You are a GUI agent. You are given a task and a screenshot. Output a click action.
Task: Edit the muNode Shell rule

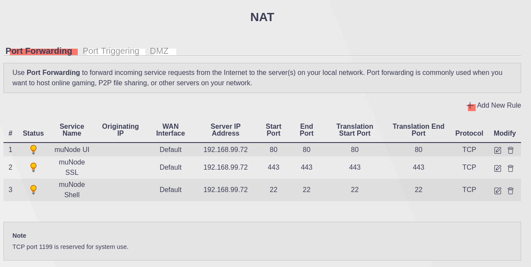tap(498, 191)
